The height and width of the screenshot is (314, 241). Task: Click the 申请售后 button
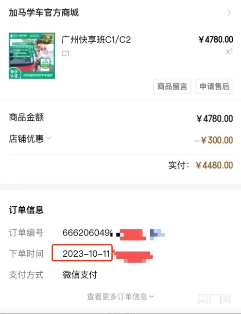(x=214, y=86)
